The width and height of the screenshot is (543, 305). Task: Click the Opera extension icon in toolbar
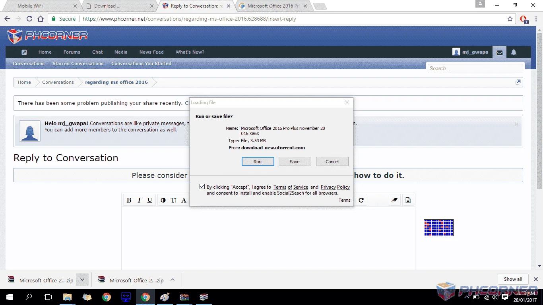[x=524, y=19]
